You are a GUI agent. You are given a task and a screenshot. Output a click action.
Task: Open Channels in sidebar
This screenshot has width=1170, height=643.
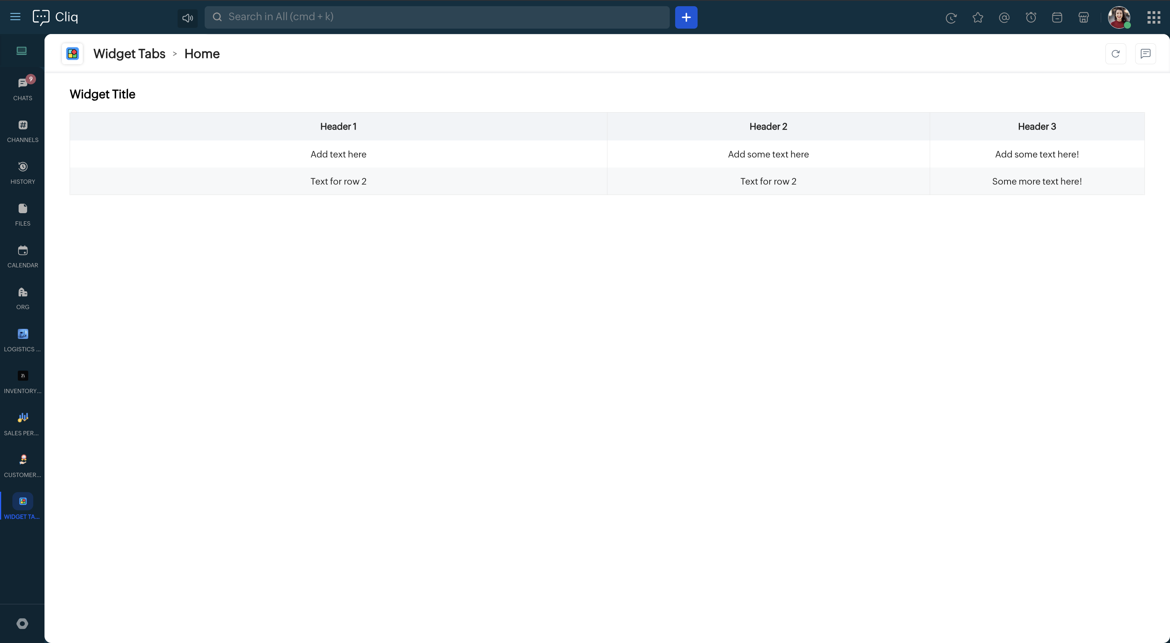(23, 131)
